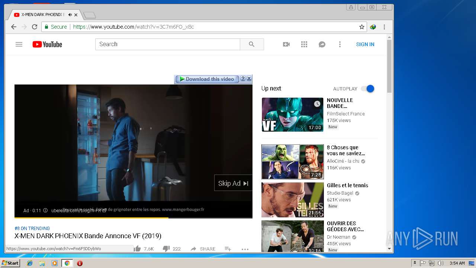Open Windows Start menu
The width and height of the screenshot is (476, 268).
click(10, 263)
